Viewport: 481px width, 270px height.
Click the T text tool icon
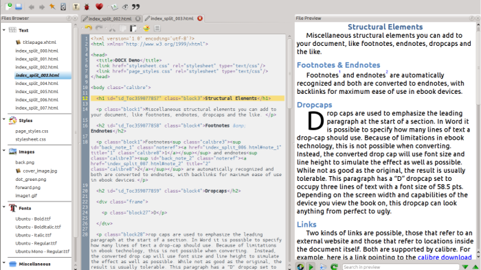point(76,6)
